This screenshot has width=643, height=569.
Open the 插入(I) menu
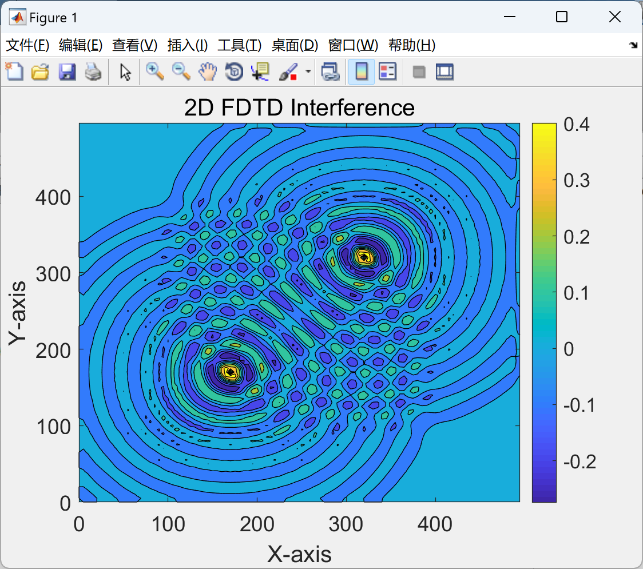click(188, 45)
